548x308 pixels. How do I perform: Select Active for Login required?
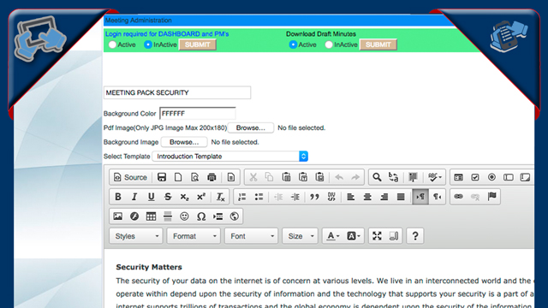click(112, 44)
